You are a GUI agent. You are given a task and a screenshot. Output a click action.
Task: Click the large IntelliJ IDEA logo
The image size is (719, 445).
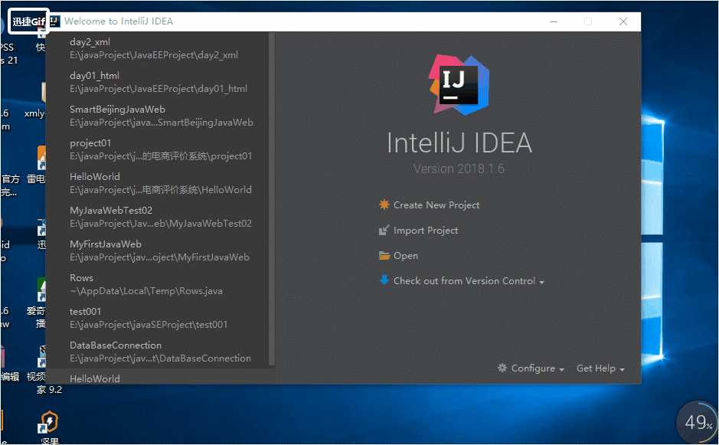click(459, 84)
